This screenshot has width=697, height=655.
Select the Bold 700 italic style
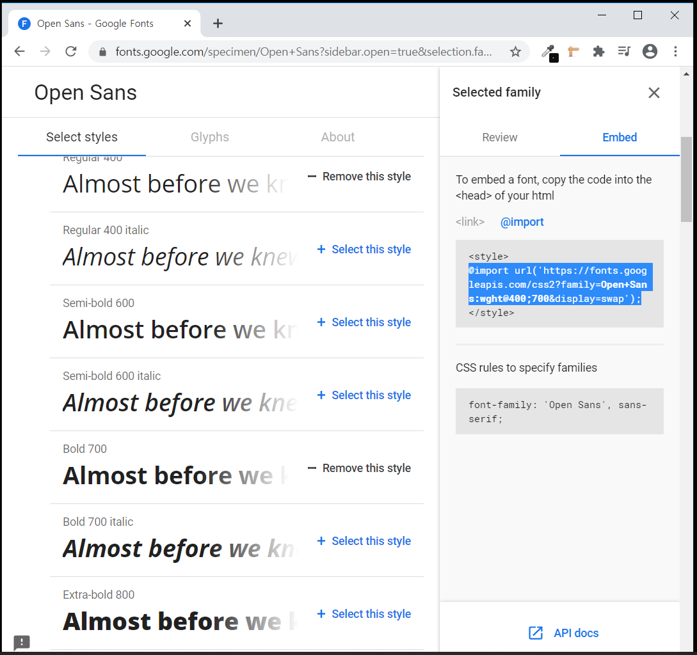click(x=364, y=541)
